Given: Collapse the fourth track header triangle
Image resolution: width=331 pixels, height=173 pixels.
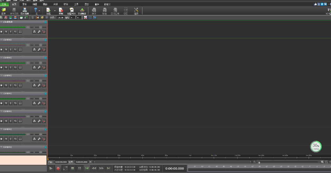Looking at the screenshot, I should 1,76.
